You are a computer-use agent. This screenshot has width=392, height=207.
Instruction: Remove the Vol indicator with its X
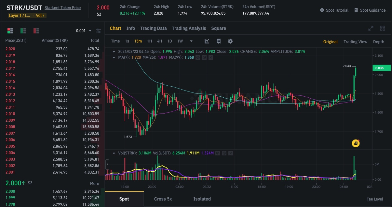[x=230, y=153]
